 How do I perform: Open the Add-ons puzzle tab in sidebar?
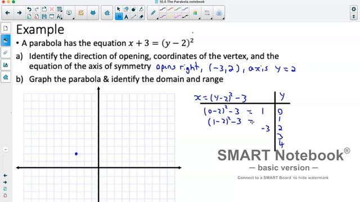click(6, 77)
